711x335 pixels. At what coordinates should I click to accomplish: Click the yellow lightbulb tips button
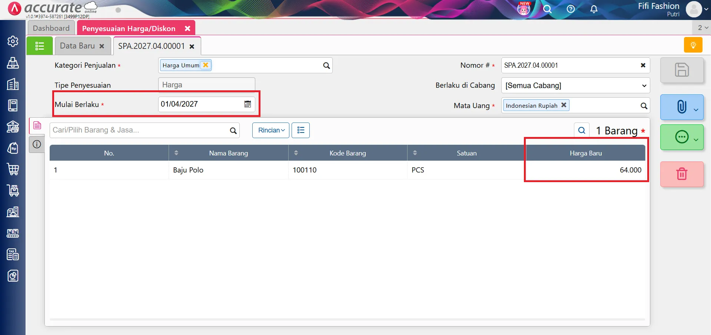(693, 45)
